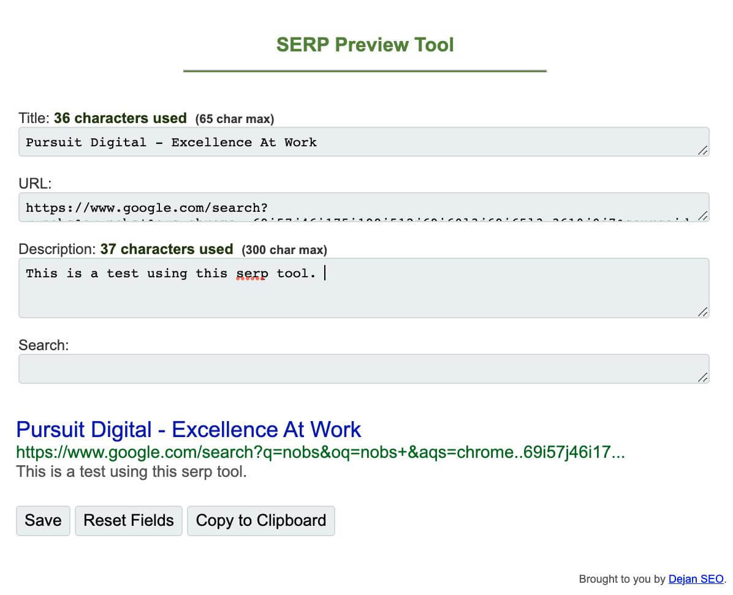Screen dimensions: 733x595
Task: Click the '37 characters used' description counter
Action: 167,249
